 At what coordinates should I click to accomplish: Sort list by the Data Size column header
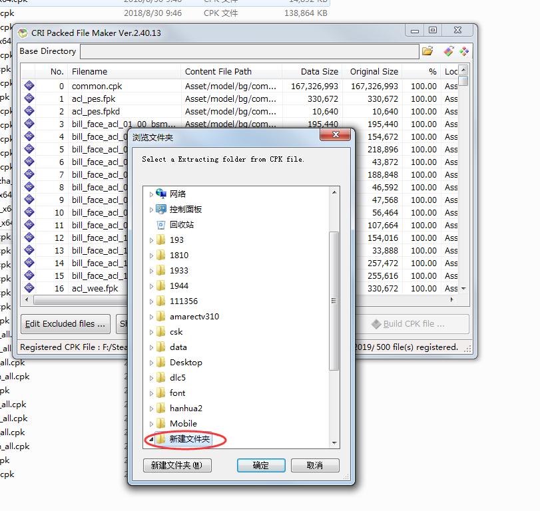312,71
